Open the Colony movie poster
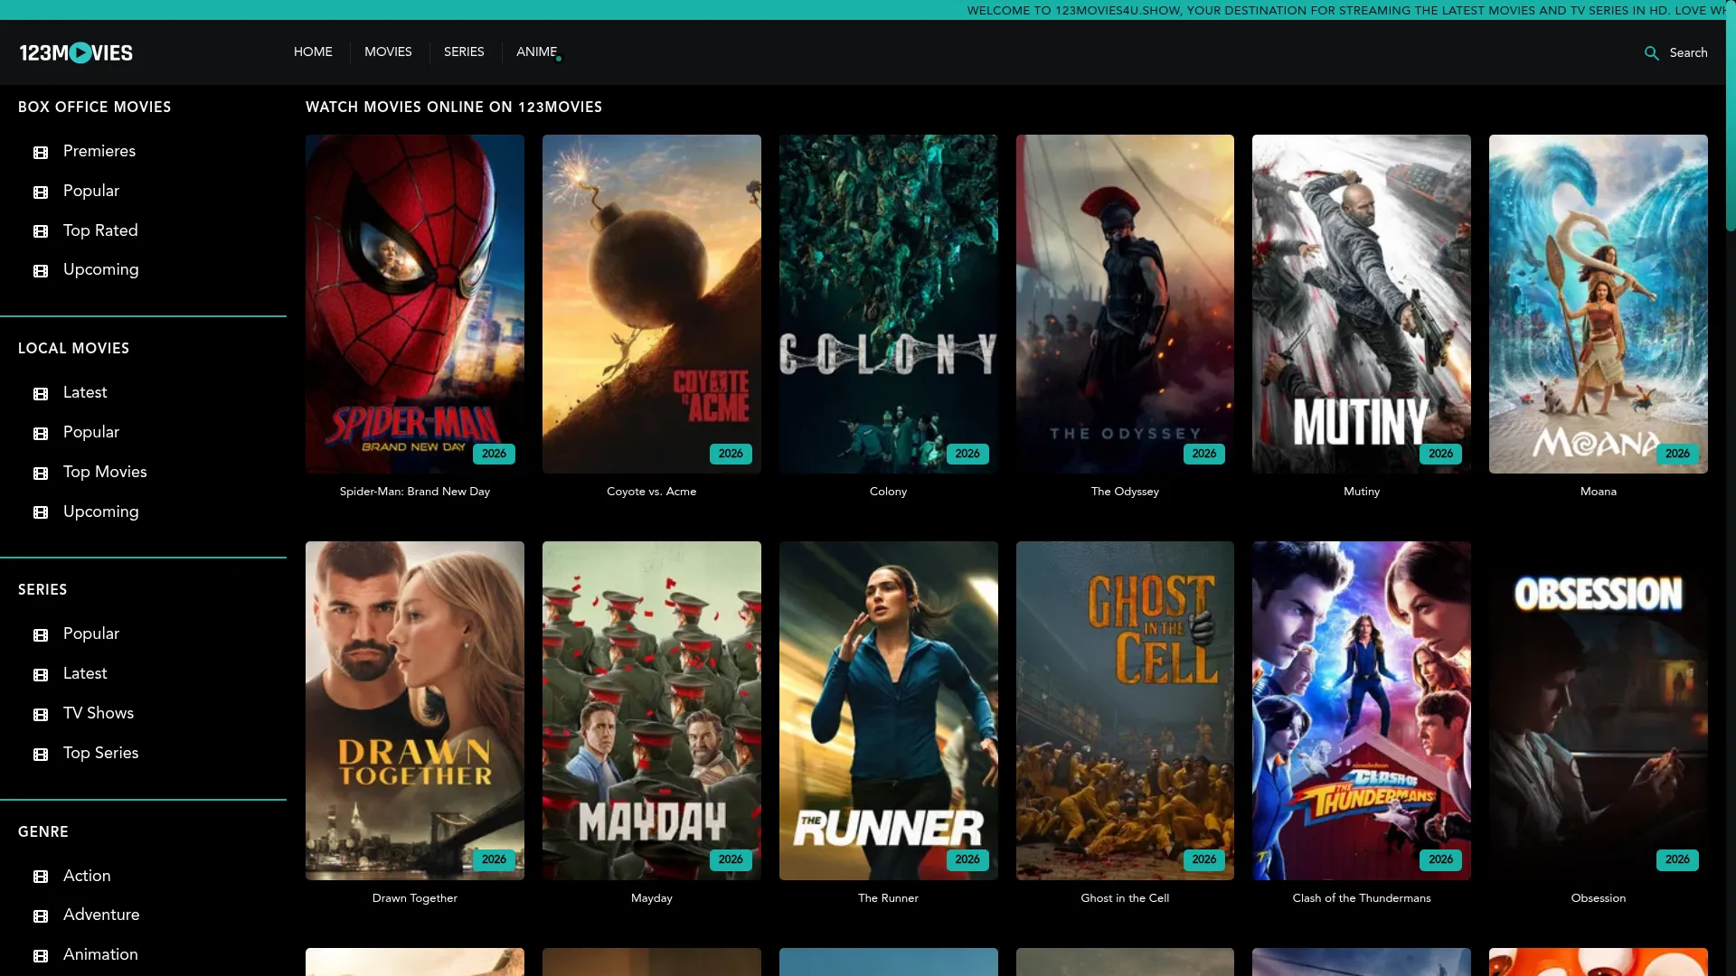The height and width of the screenshot is (976, 1736). coord(888,304)
